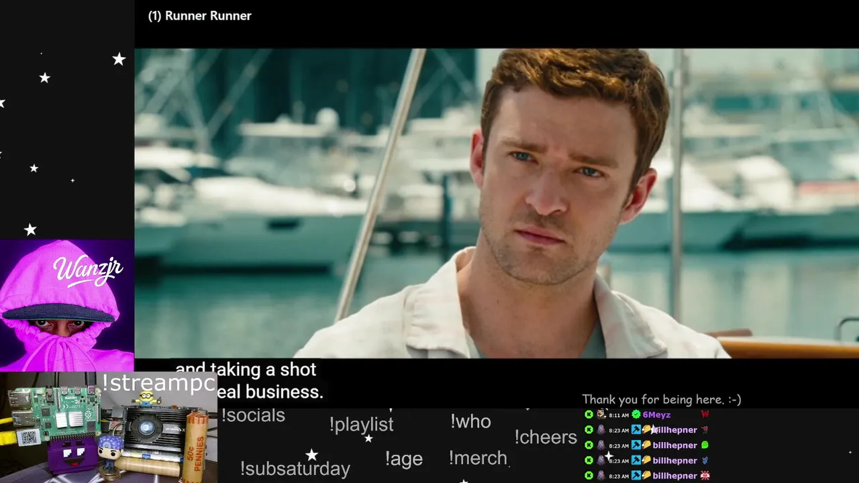Image resolution: width=859 pixels, height=483 pixels.
Task: Click the !subsaturday command text
Action: 295,468
